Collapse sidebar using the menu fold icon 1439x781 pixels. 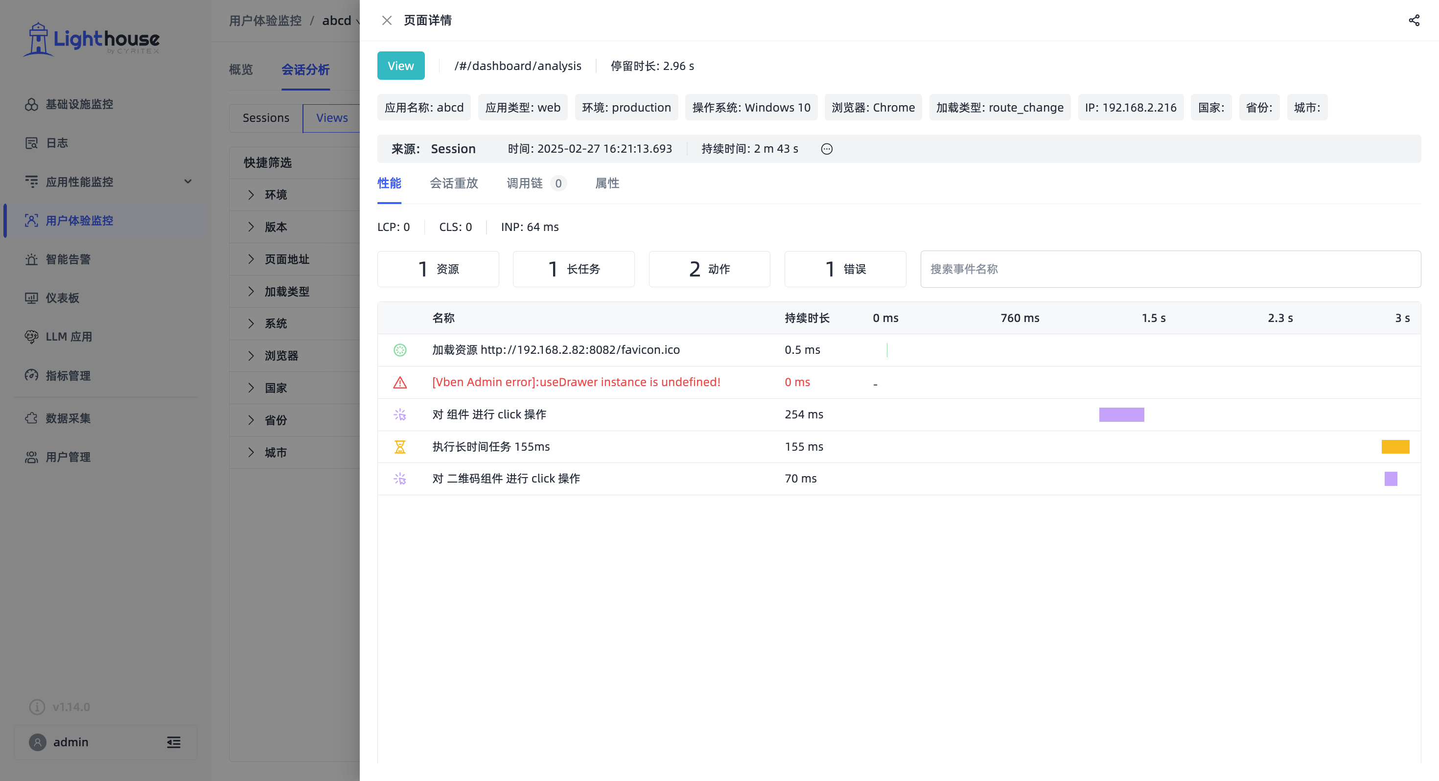click(174, 742)
